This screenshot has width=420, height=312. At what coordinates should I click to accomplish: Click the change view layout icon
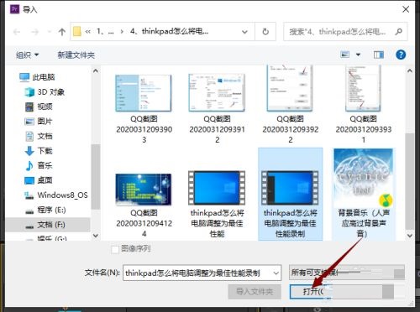point(344,55)
